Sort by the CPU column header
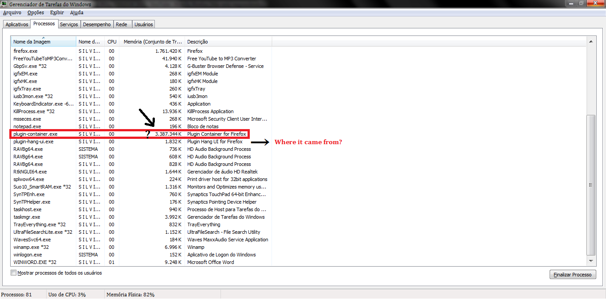The width and height of the screenshot is (606, 299). (x=112, y=42)
